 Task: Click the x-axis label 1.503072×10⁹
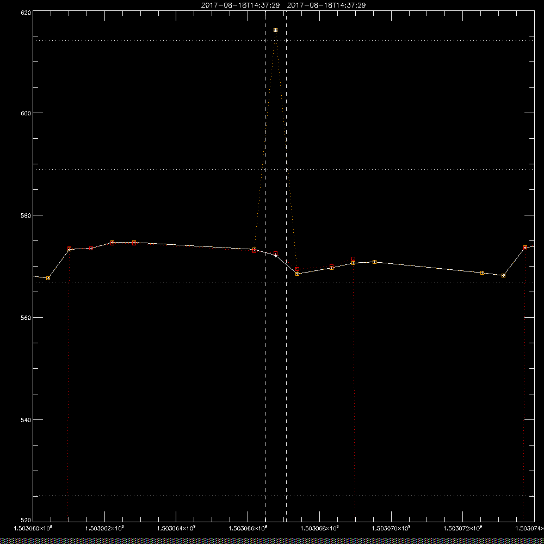point(463,528)
